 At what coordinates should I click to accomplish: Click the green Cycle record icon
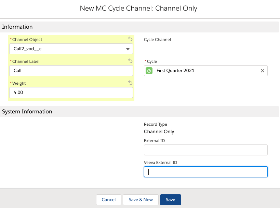(x=149, y=71)
